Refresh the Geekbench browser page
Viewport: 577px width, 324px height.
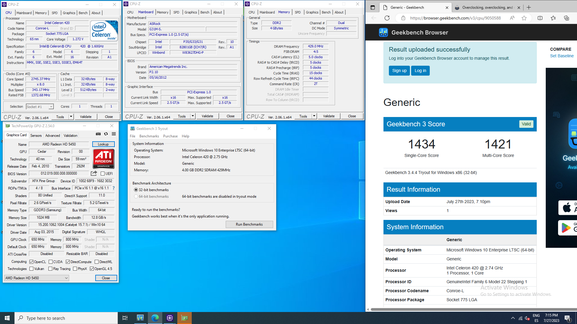pos(387,18)
